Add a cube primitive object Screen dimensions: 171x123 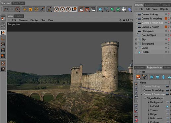pos(100,9)
